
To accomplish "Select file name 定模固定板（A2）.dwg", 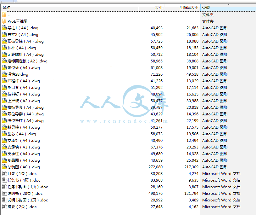I will click(x=27, y=61).
